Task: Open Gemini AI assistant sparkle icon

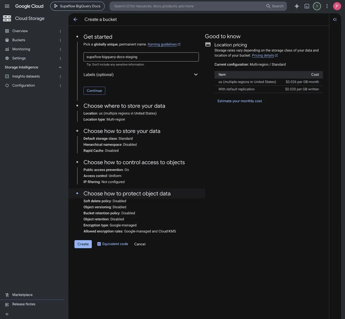Action: coord(297,6)
